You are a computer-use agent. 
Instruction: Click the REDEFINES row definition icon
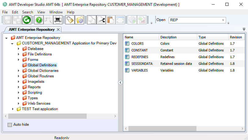(127, 57)
